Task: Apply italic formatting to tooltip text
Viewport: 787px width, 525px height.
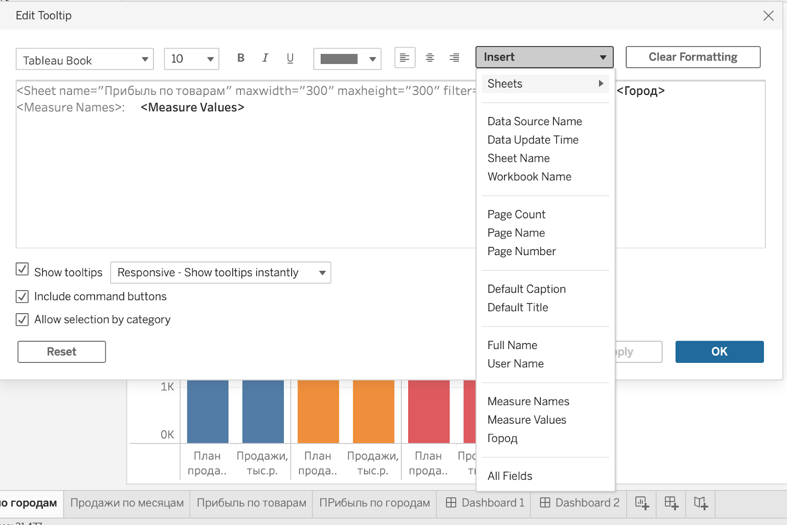Action: tap(265, 58)
